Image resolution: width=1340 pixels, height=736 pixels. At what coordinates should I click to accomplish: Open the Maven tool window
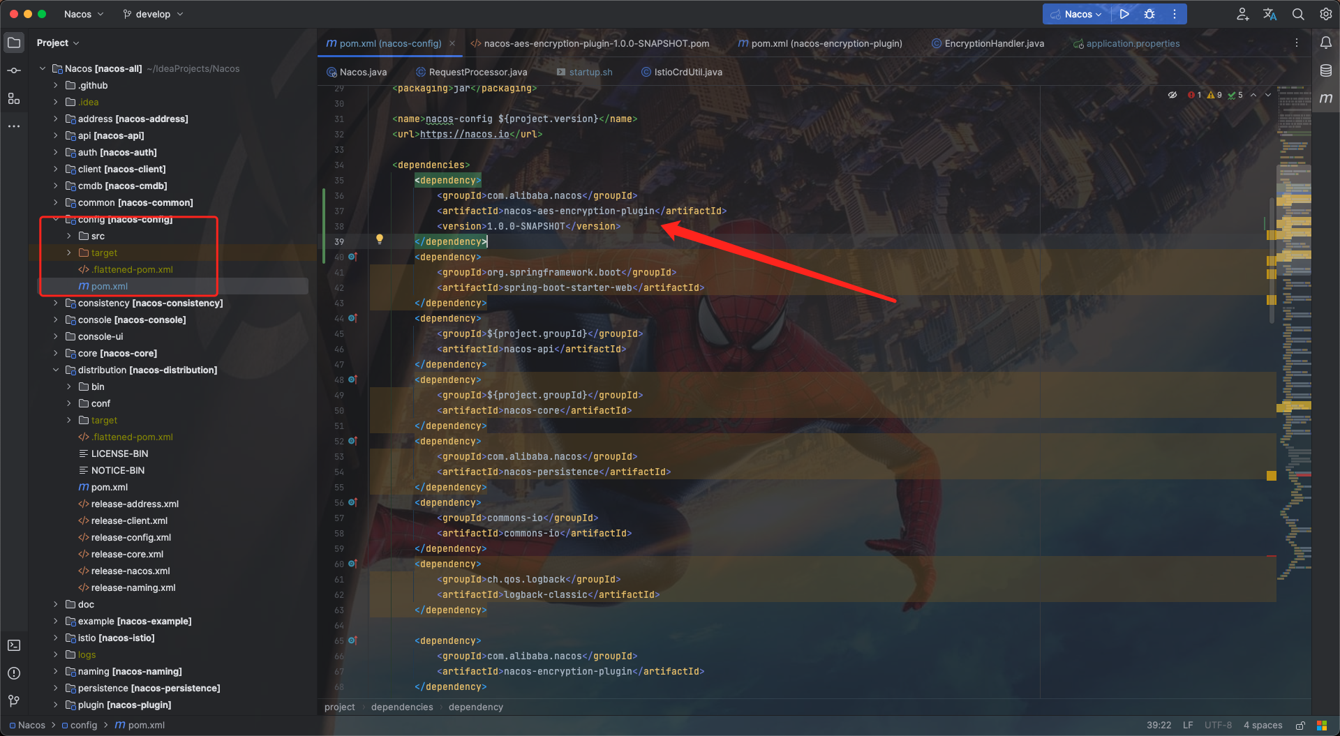coord(1325,98)
